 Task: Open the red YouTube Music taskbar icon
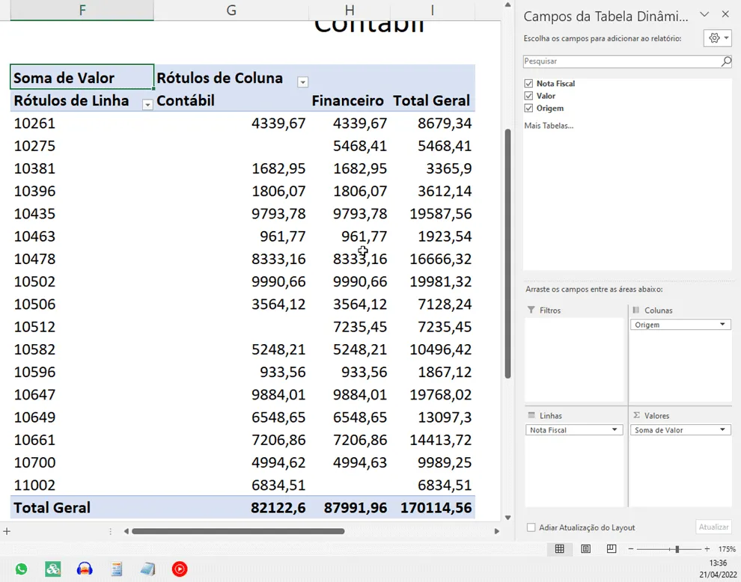tap(180, 569)
